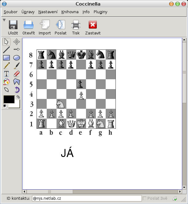Click the window menu button in title bar
188x204 pixels.
tap(4, 4)
